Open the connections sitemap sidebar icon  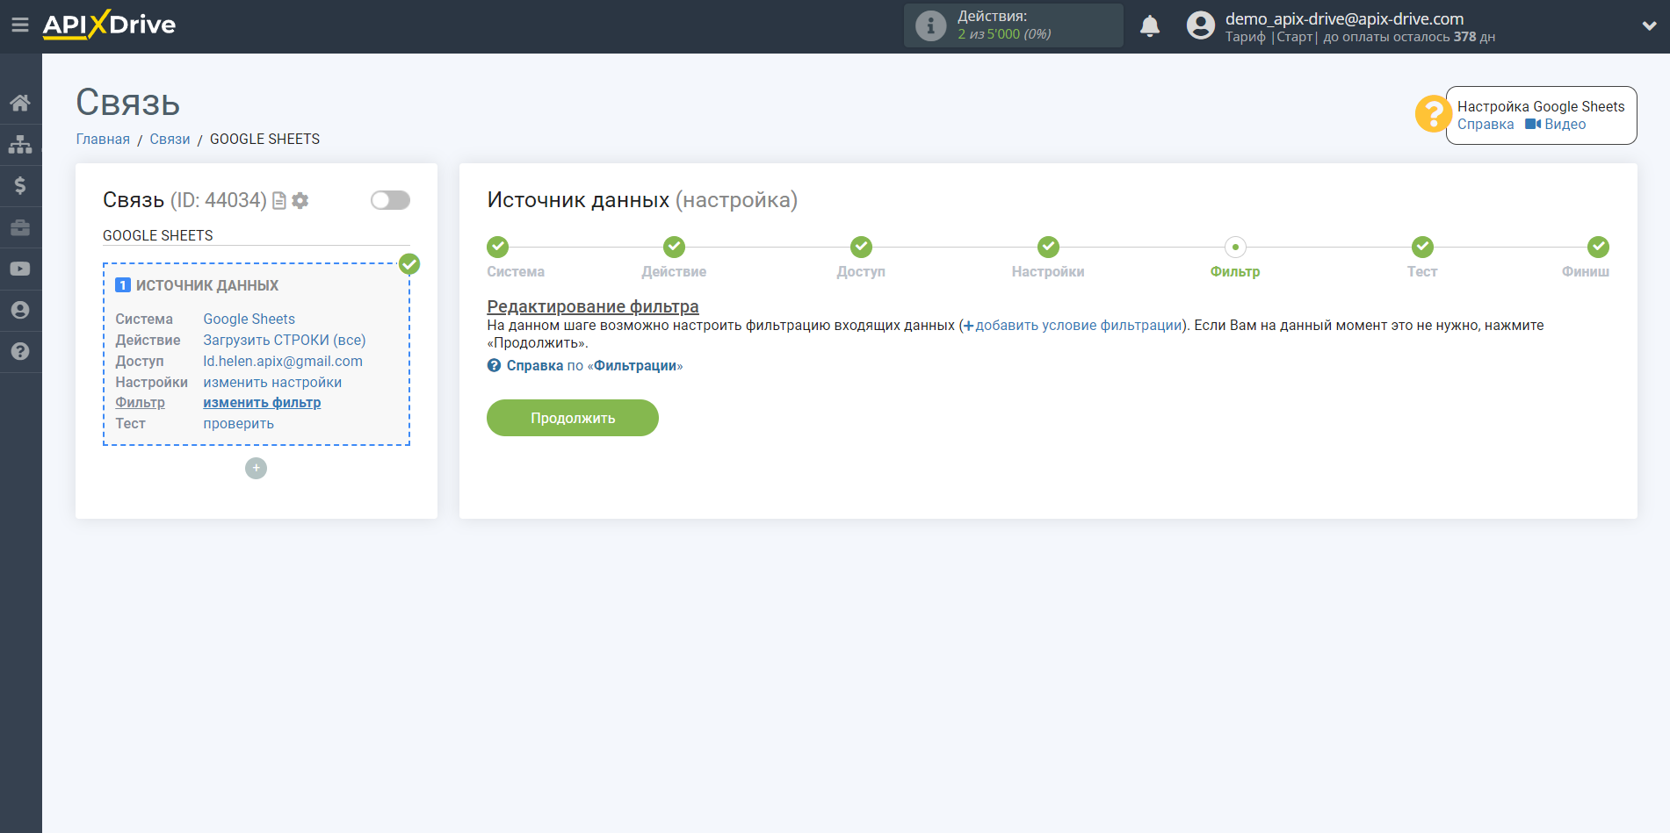tap(20, 144)
